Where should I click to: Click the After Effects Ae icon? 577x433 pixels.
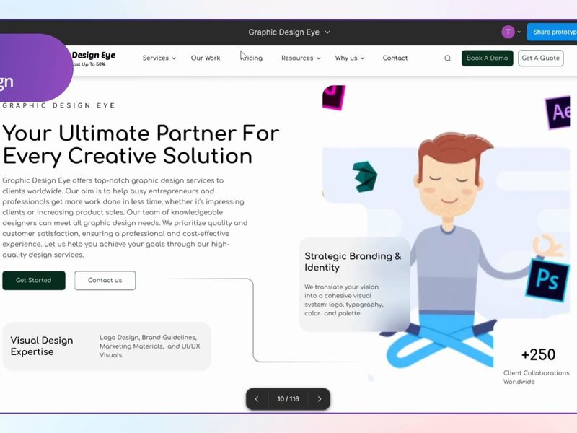(x=559, y=112)
